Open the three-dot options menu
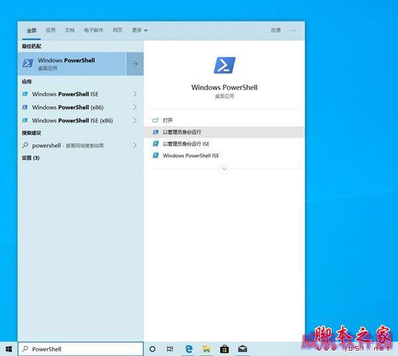Viewport: 398px width, 356px height. [293, 31]
